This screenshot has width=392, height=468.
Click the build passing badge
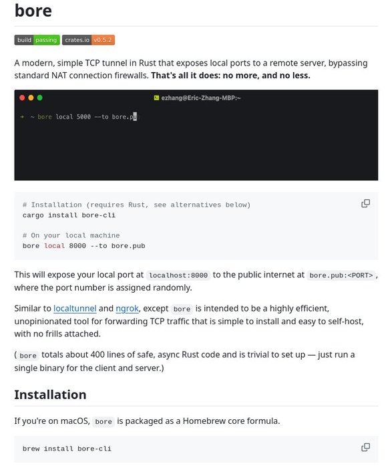[37, 40]
